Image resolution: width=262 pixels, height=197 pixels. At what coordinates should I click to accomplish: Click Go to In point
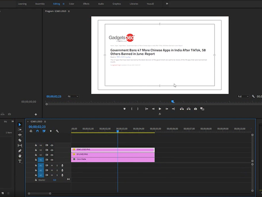(147, 109)
